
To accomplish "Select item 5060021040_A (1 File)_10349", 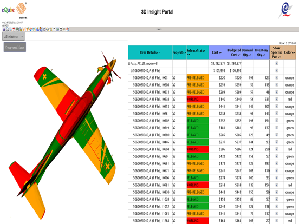I will coord(151,128).
